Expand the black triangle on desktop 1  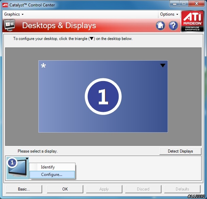tap(162, 65)
